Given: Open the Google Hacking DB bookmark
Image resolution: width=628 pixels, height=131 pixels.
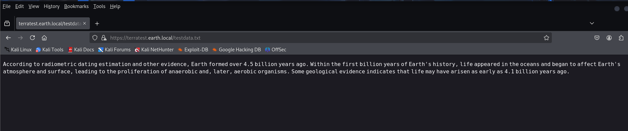Looking at the screenshot, I should [236, 50].
